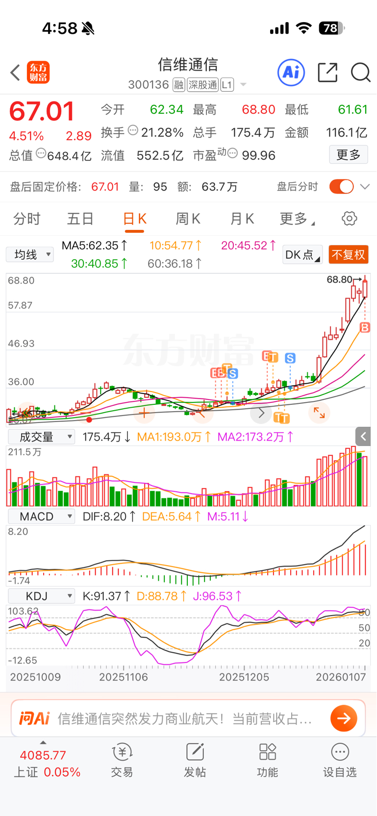Tap the 换手 info smiley icon
Image resolution: width=377 pixels, height=816 pixels.
133,131
